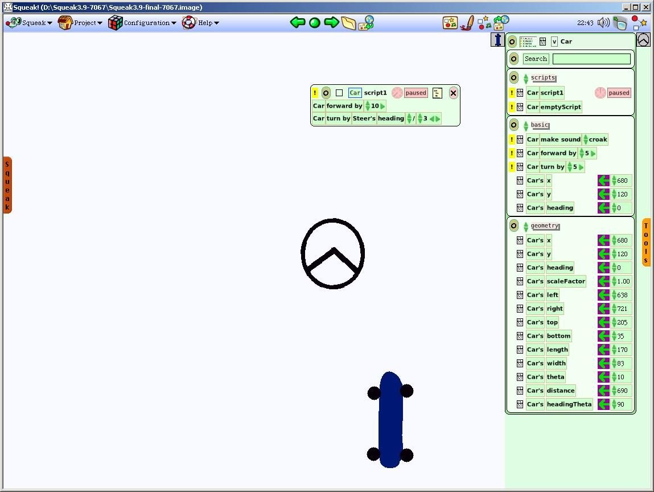Open the Configuration menu
The width and height of the screenshot is (654, 492).
(x=142, y=23)
